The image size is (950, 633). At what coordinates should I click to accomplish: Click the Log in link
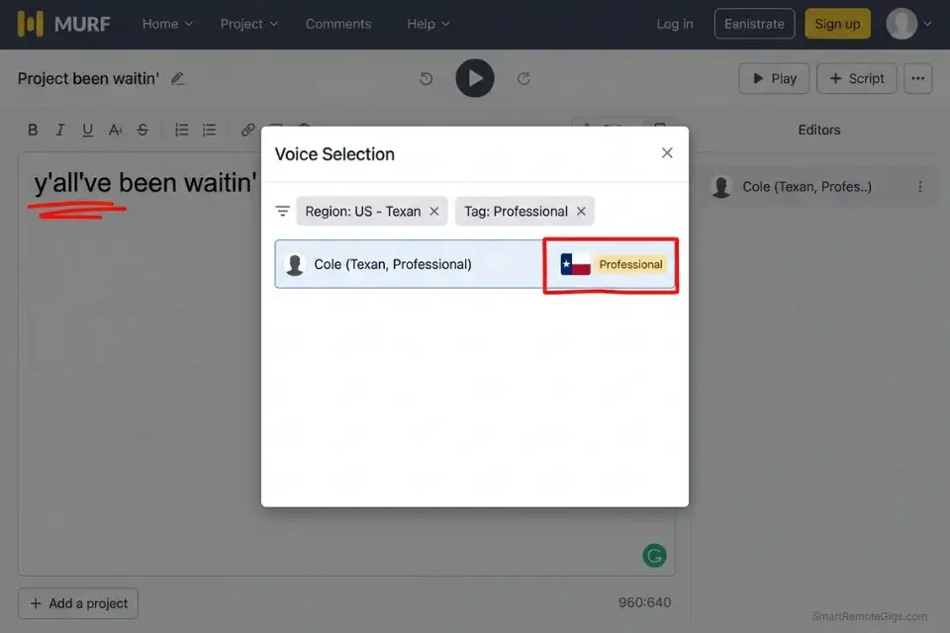click(x=674, y=24)
